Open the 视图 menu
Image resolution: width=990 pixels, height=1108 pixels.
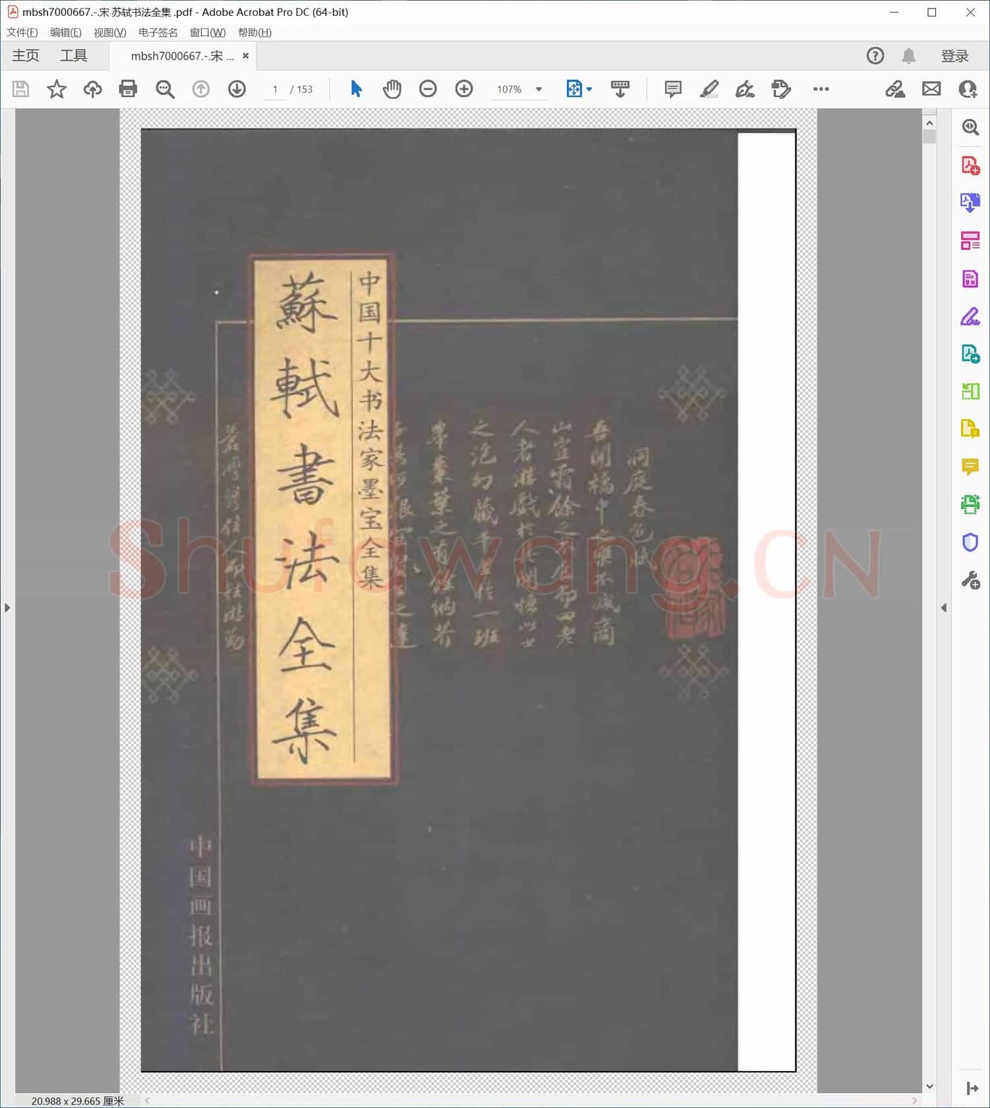[110, 32]
